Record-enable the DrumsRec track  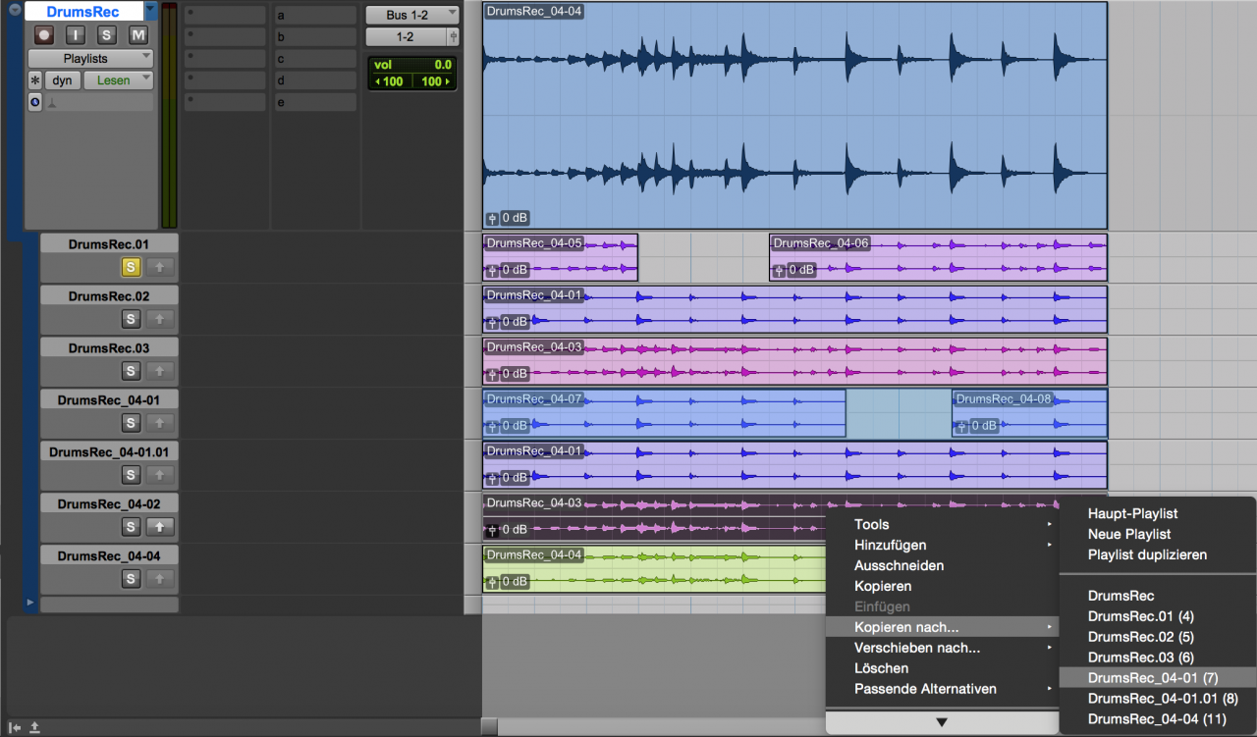(x=44, y=35)
